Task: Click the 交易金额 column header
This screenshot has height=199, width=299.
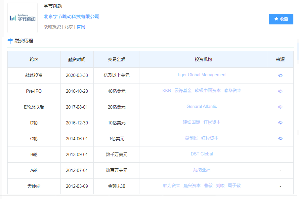Action: pyautogui.click(x=116, y=59)
